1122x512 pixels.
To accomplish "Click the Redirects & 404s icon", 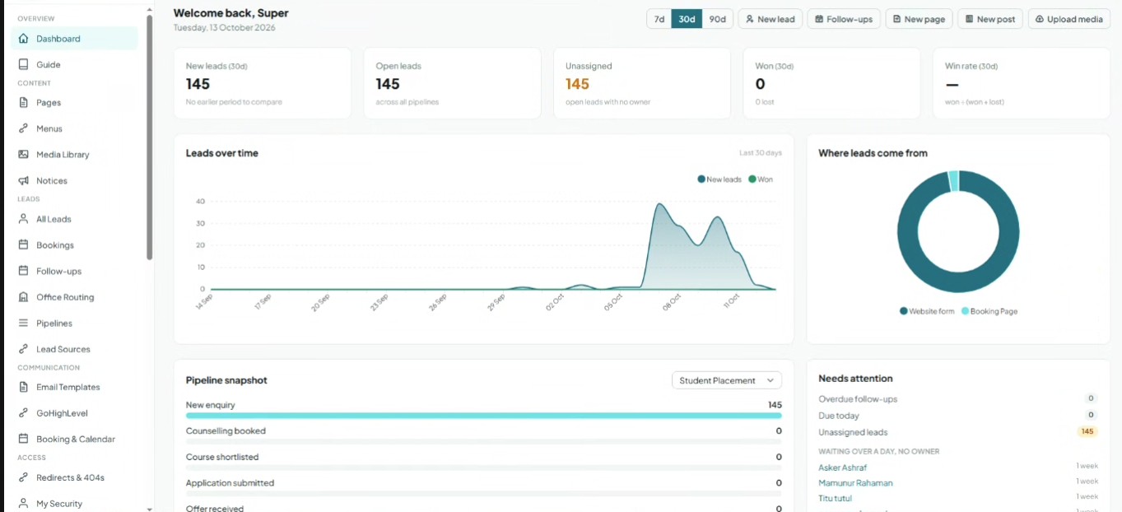I will pyautogui.click(x=23, y=477).
